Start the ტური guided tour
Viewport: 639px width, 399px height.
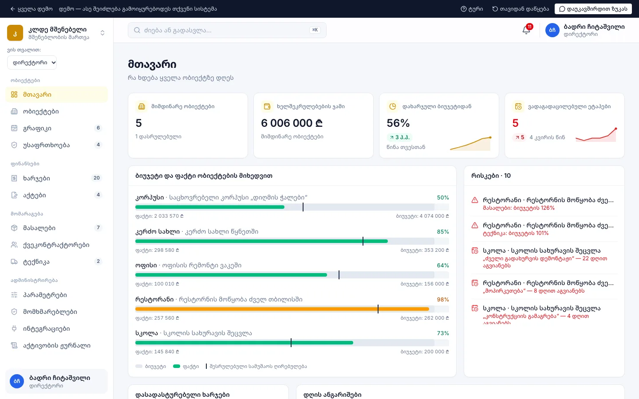472,9
